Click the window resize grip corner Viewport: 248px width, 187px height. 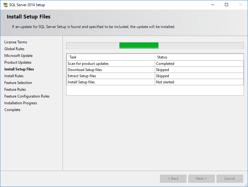[x=246, y=185]
